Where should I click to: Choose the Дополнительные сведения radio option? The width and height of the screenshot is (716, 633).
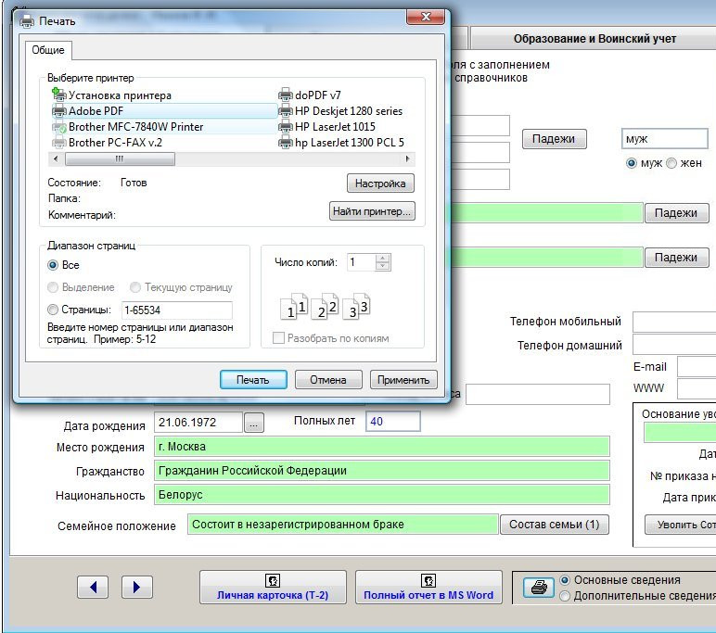pyautogui.click(x=566, y=596)
